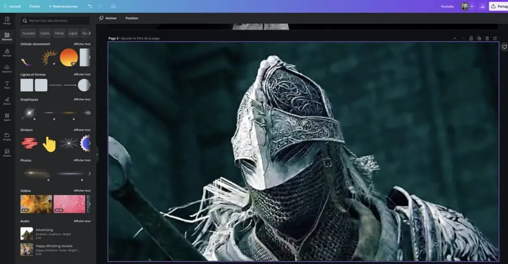The height and width of the screenshot is (264, 508).
Task: Show all Photos items
Action: pos(82,160)
